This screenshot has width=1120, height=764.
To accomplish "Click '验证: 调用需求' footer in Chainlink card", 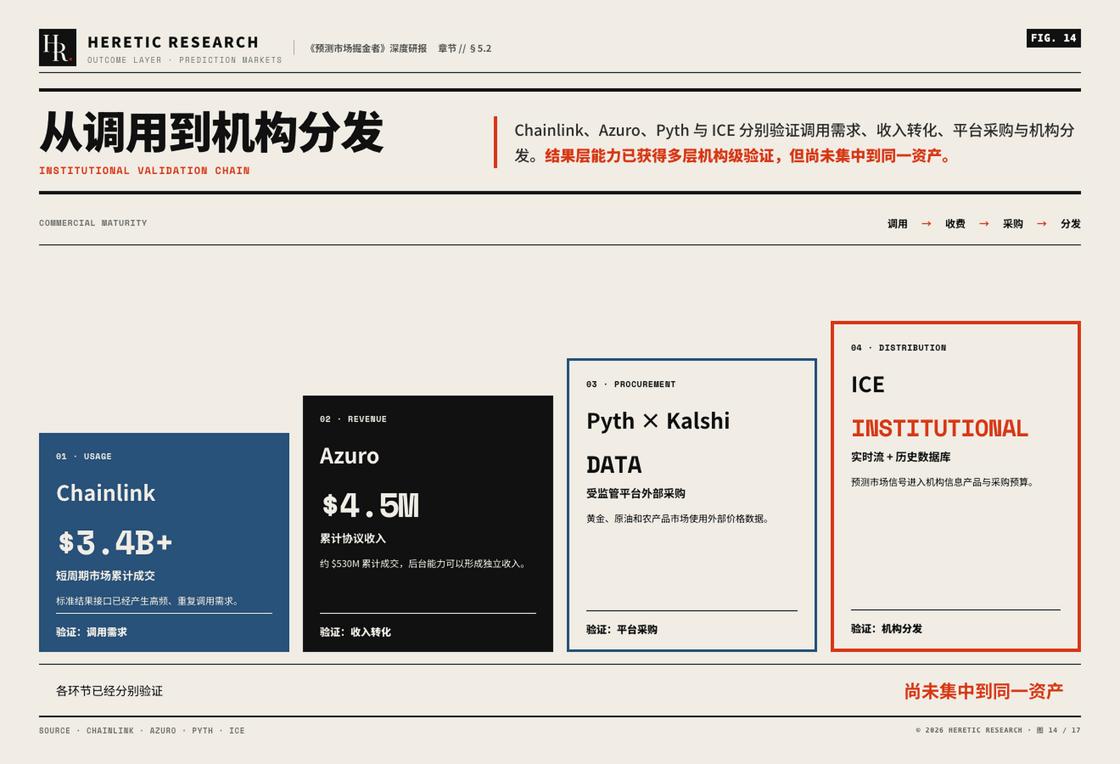I will [91, 632].
